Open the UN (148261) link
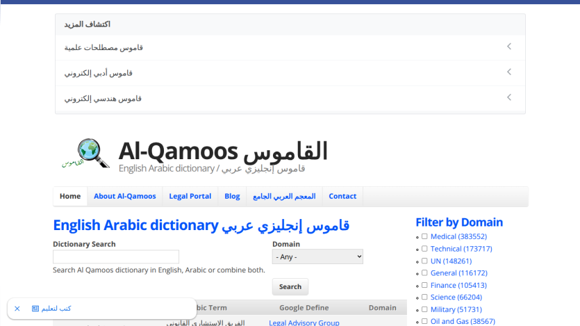Screen dimensions: 580x326 pos(451,261)
